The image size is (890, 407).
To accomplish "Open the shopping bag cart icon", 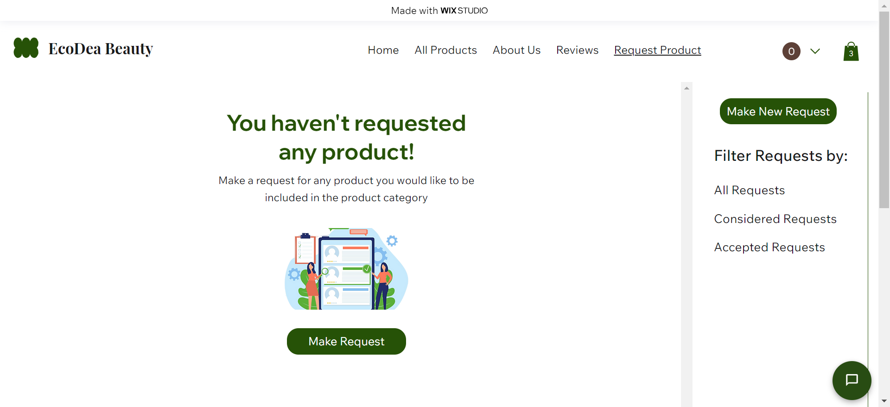I will 851,51.
